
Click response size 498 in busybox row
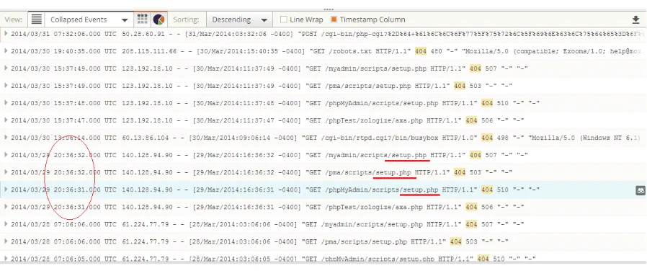click(x=502, y=138)
